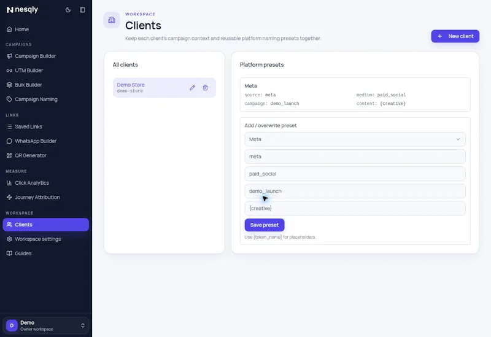The width and height of the screenshot is (491, 337).
Task: Click the Demo workspace avatar D
Action: tap(12, 325)
